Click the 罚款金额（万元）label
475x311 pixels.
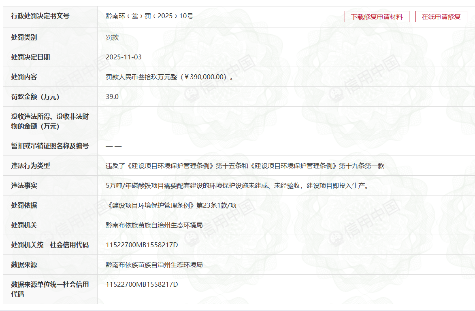[x=35, y=97]
